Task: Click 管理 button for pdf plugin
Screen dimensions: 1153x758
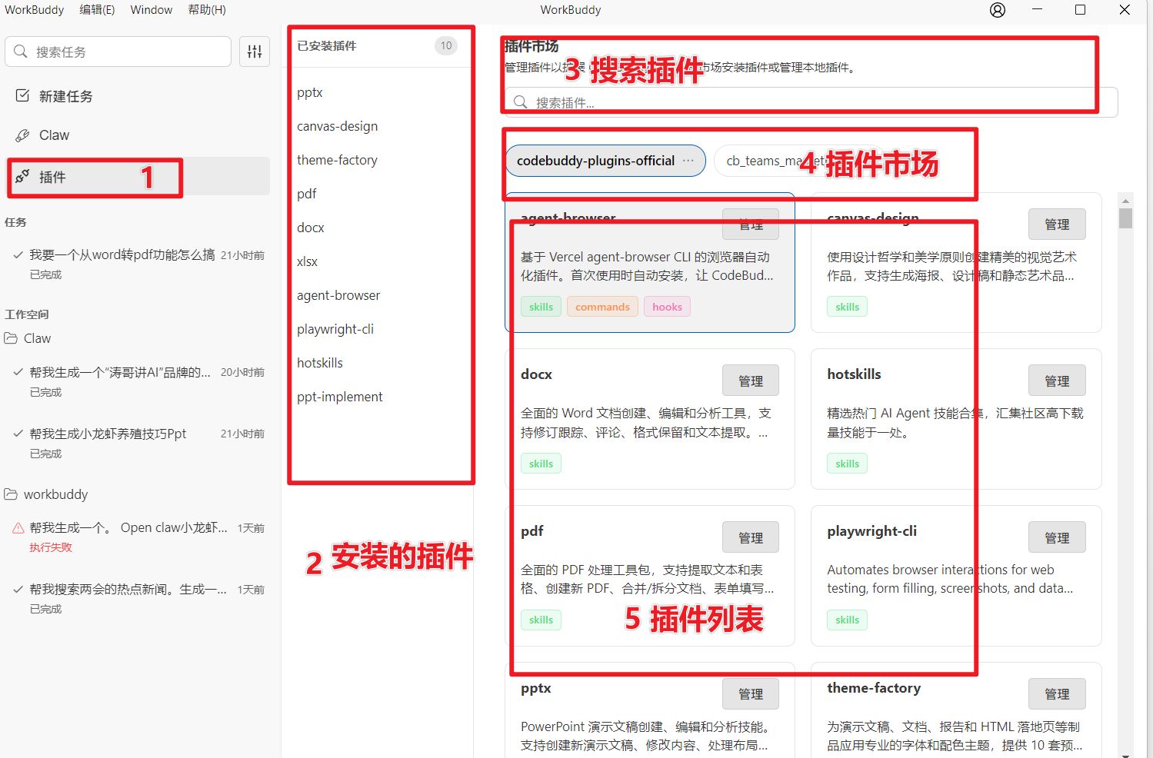Action: click(x=751, y=537)
